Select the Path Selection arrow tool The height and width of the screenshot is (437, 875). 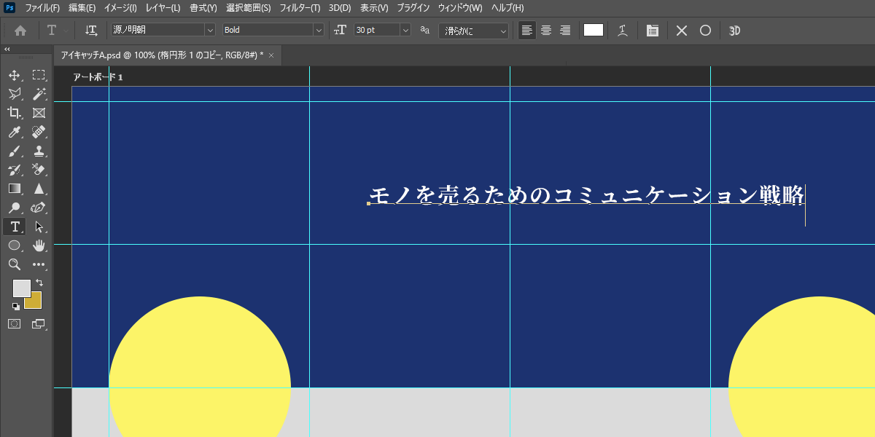[x=39, y=227]
